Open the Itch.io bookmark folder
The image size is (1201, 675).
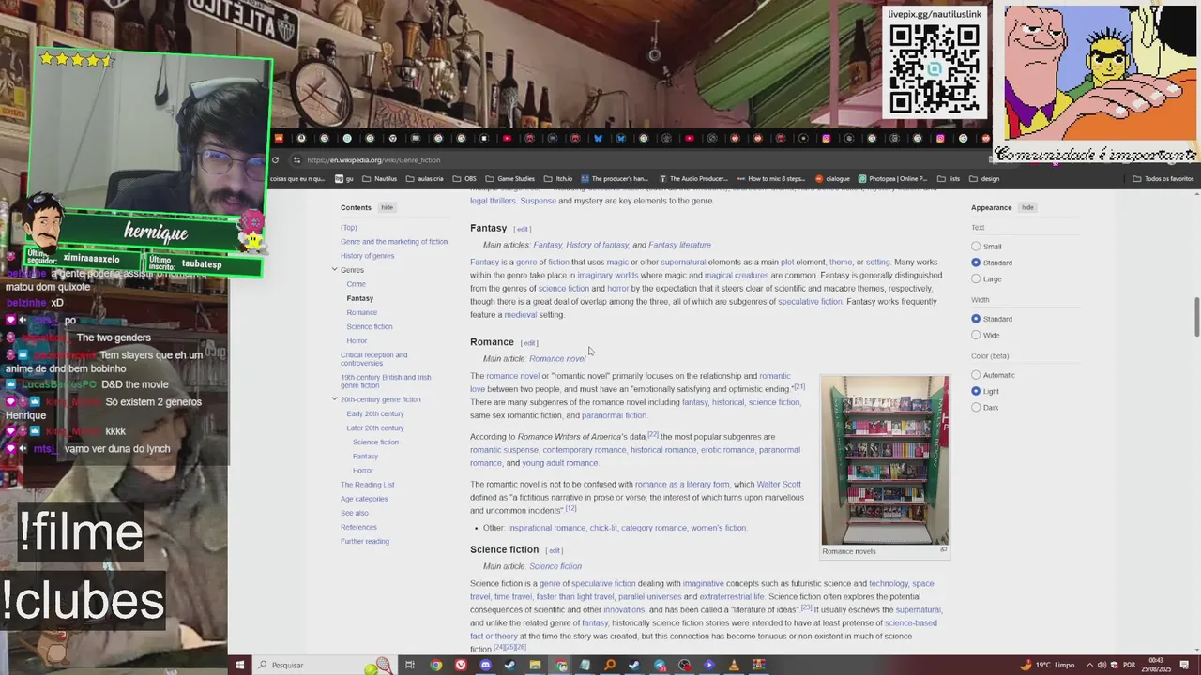pos(558,178)
